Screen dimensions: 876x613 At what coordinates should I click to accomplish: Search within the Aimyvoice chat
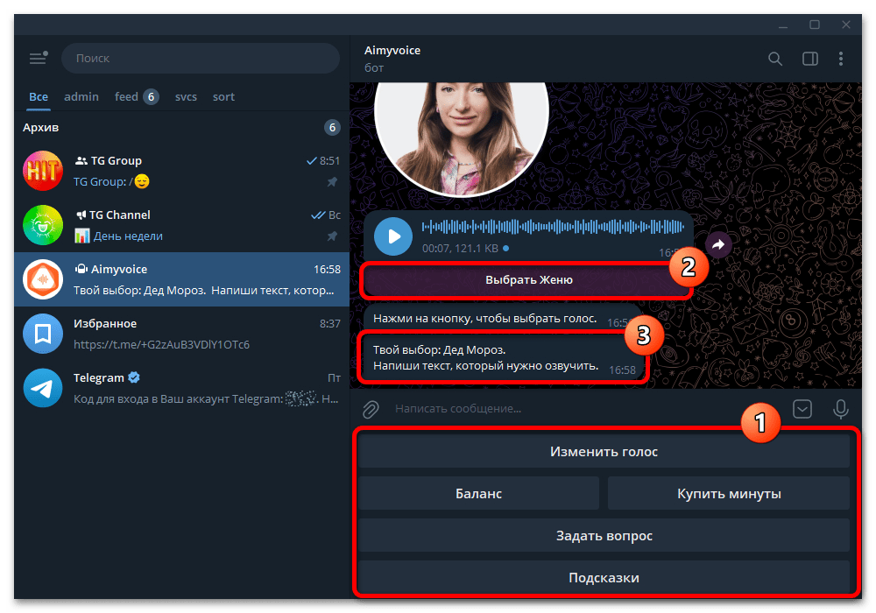775,59
